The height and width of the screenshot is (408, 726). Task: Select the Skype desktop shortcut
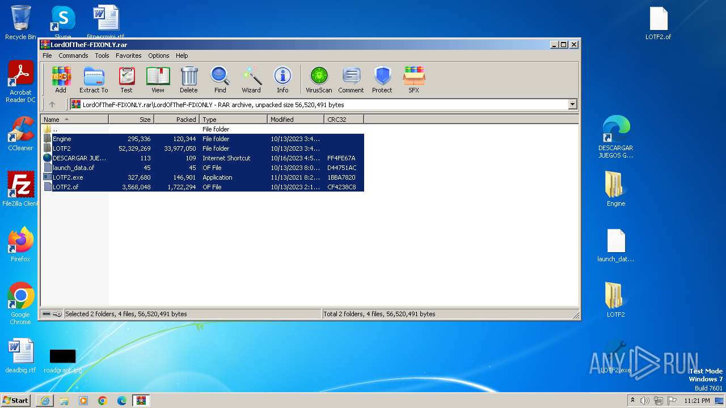(62, 23)
